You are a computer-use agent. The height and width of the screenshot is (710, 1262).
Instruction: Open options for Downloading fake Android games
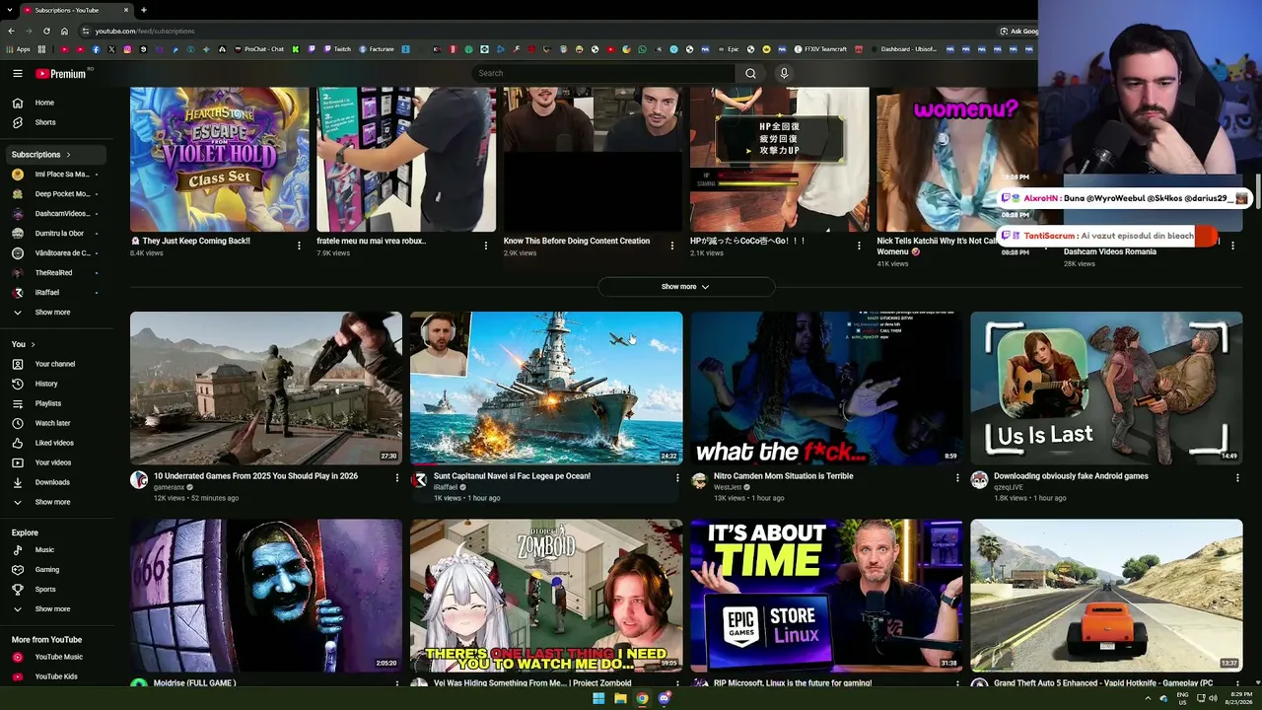[1237, 477]
